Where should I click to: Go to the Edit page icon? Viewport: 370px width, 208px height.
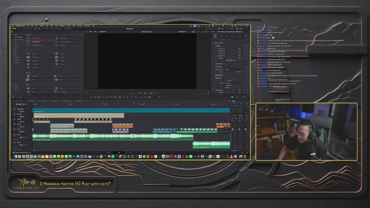tap(119, 152)
